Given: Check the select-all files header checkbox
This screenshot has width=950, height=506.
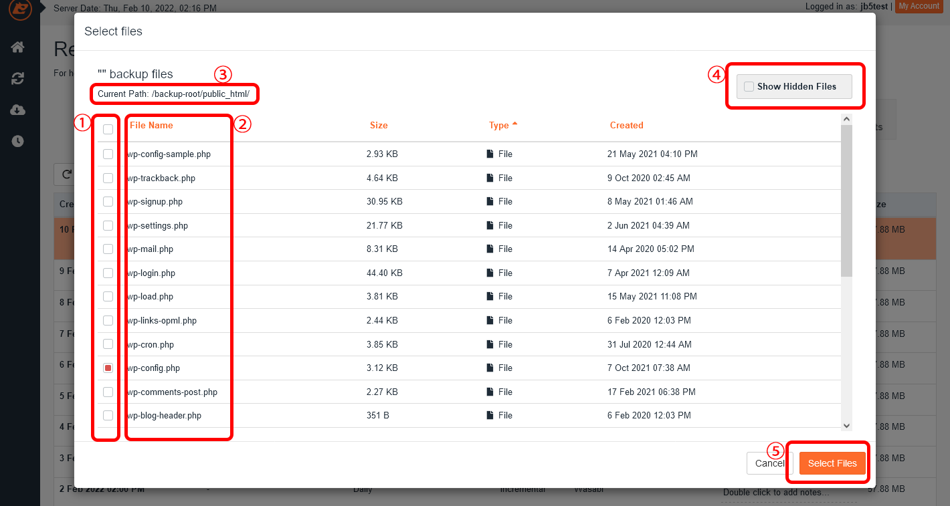Looking at the screenshot, I should pos(108,130).
